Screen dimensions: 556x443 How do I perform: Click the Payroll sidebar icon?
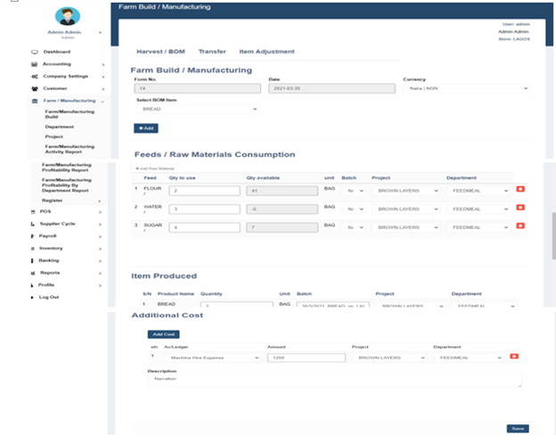click(x=33, y=236)
